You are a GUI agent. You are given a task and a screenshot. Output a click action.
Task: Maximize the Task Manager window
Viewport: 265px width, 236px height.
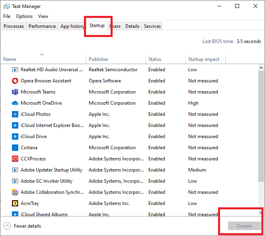point(237,6)
